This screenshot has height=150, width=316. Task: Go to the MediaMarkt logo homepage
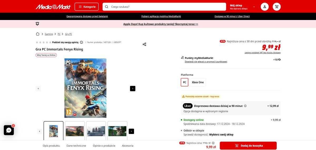tap(53, 7)
